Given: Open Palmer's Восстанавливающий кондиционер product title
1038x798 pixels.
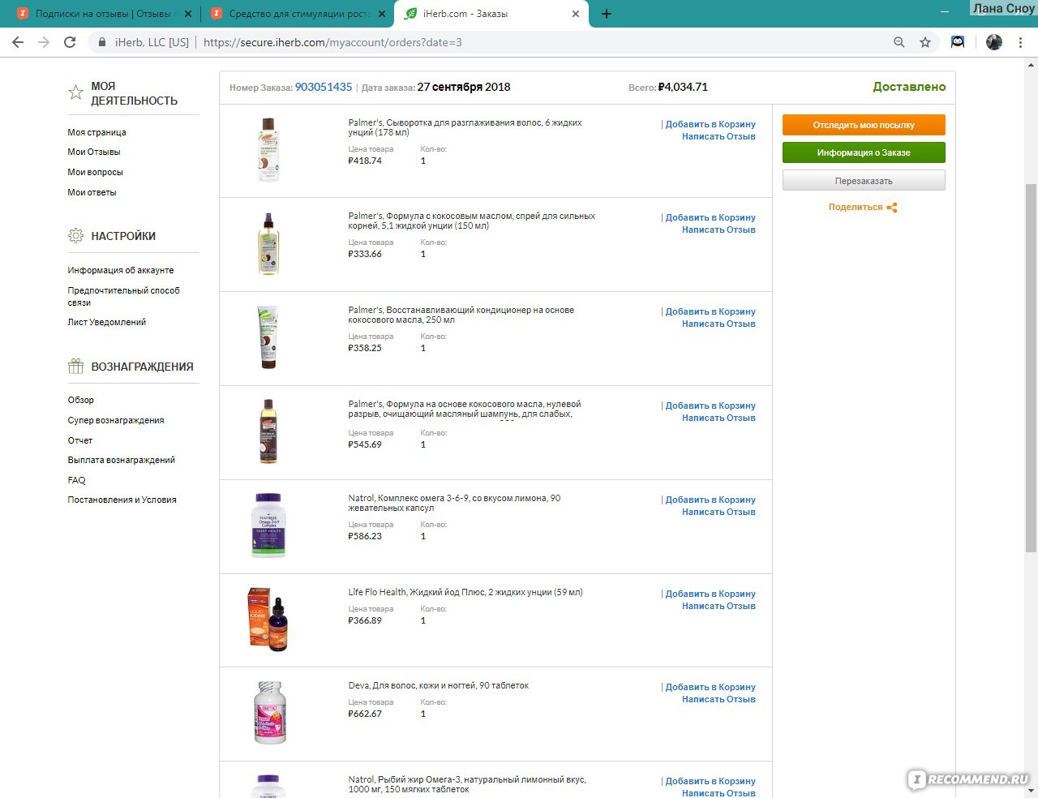Looking at the screenshot, I should click(x=461, y=315).
